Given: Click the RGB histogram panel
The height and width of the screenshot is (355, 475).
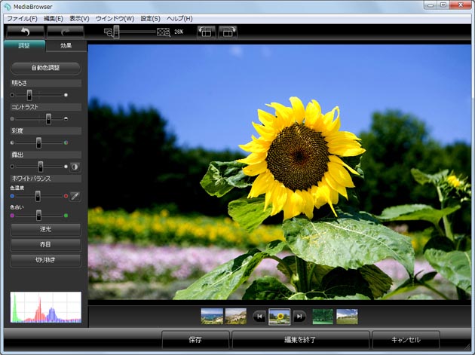Looking at the screenshot, I should [x=46, y=308].
